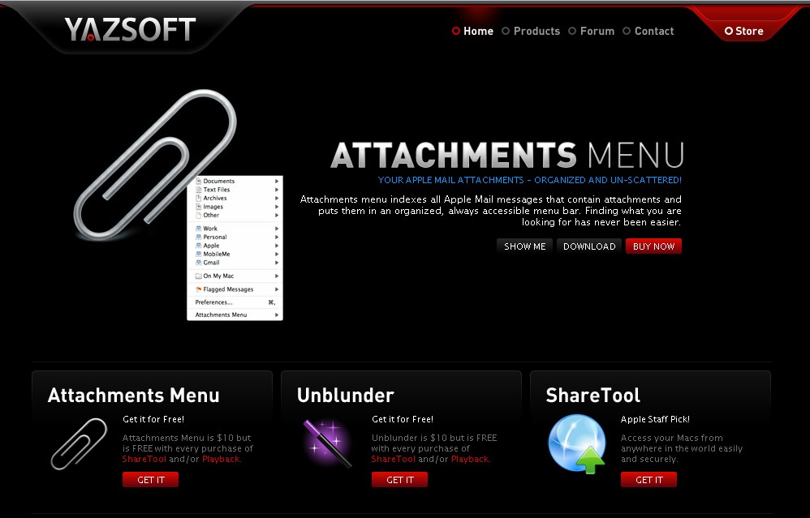Choose the Personal mailbox entry
Image resolution: width=810 pixels, height=518 pixels.
(235, 237)
